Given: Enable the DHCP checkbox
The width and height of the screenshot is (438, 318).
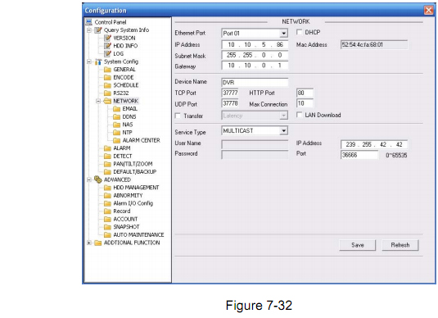Looking at the screenshot, I should [299, 32].
